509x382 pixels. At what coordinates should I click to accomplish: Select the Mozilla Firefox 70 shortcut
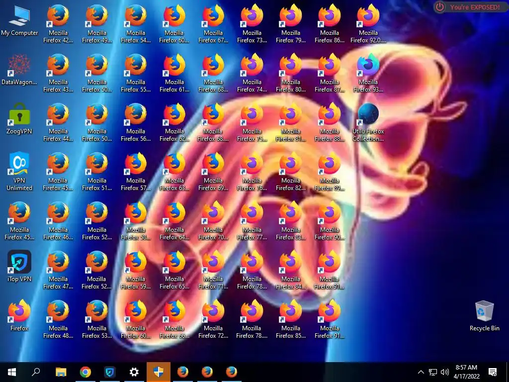pyautogui.click(x=213, y=220)
